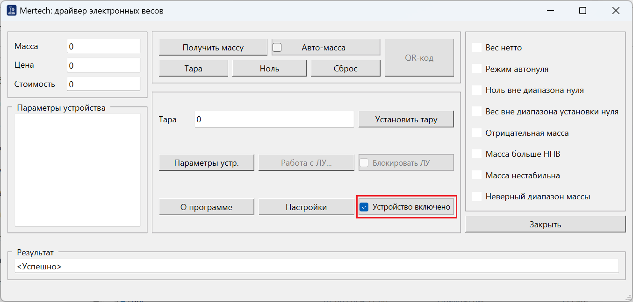Open the О программе window

206,207
